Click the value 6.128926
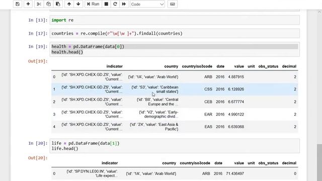This screenshot has width=322, height=181. point(236,89)
